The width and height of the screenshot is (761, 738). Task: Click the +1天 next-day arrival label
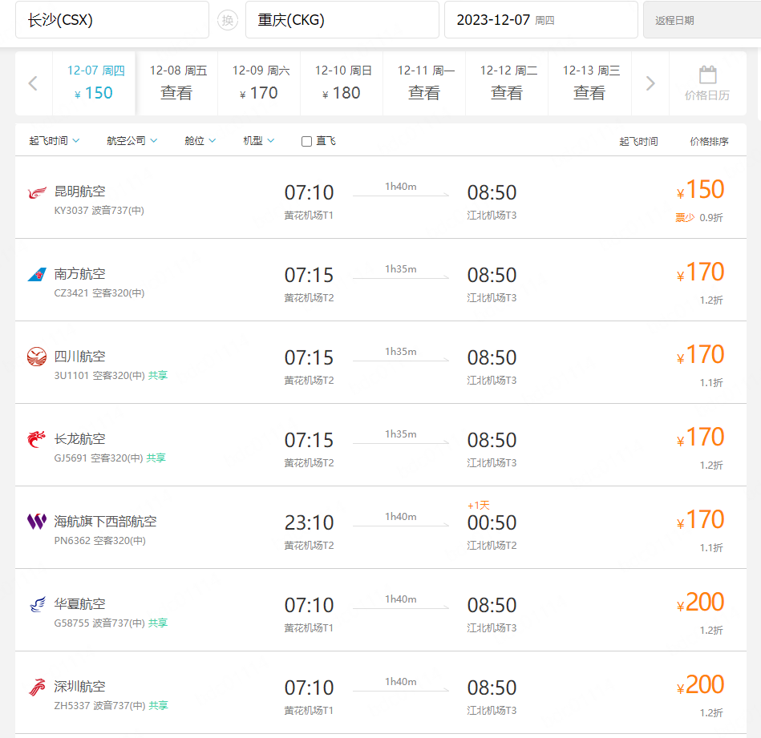coord(479,506)
